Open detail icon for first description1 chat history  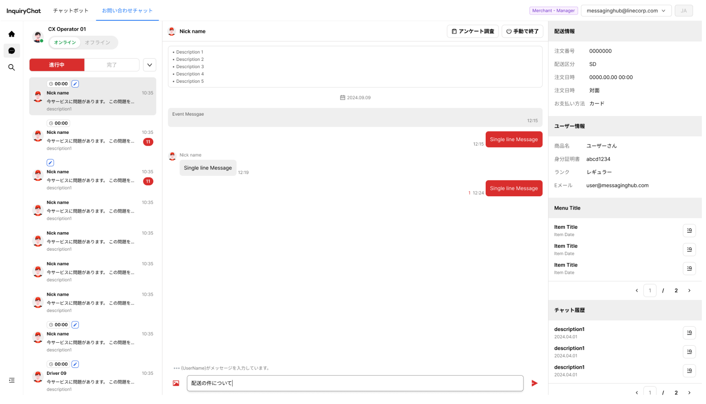point(689,333)
